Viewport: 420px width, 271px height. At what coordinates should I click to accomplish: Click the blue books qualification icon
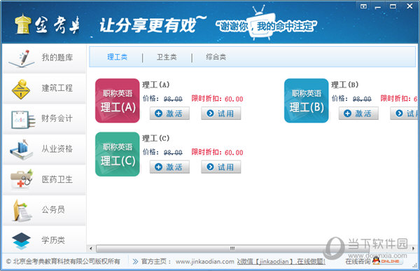pos(21,150)
